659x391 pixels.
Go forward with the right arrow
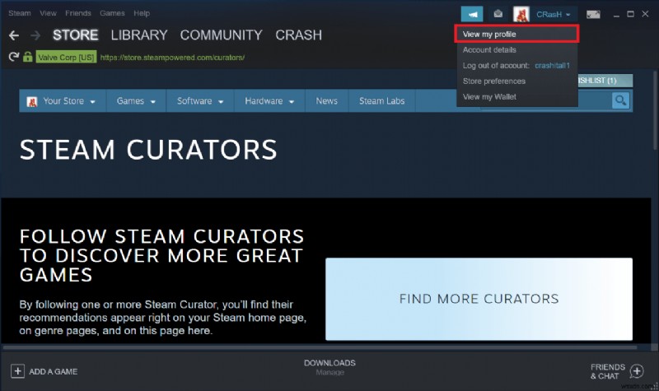coord(35,35)
